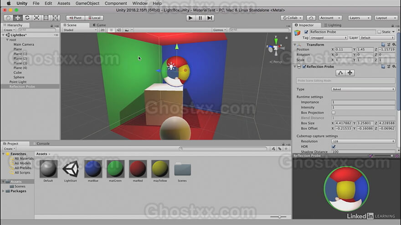The width and height of the screenshot is (401, 225).
Task: Lock the Hierarchy panel
Action: (51, 25)
